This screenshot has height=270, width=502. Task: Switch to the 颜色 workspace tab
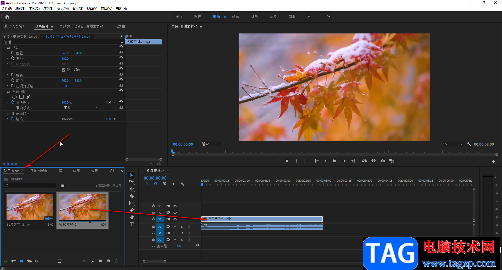tap(235, 16)
